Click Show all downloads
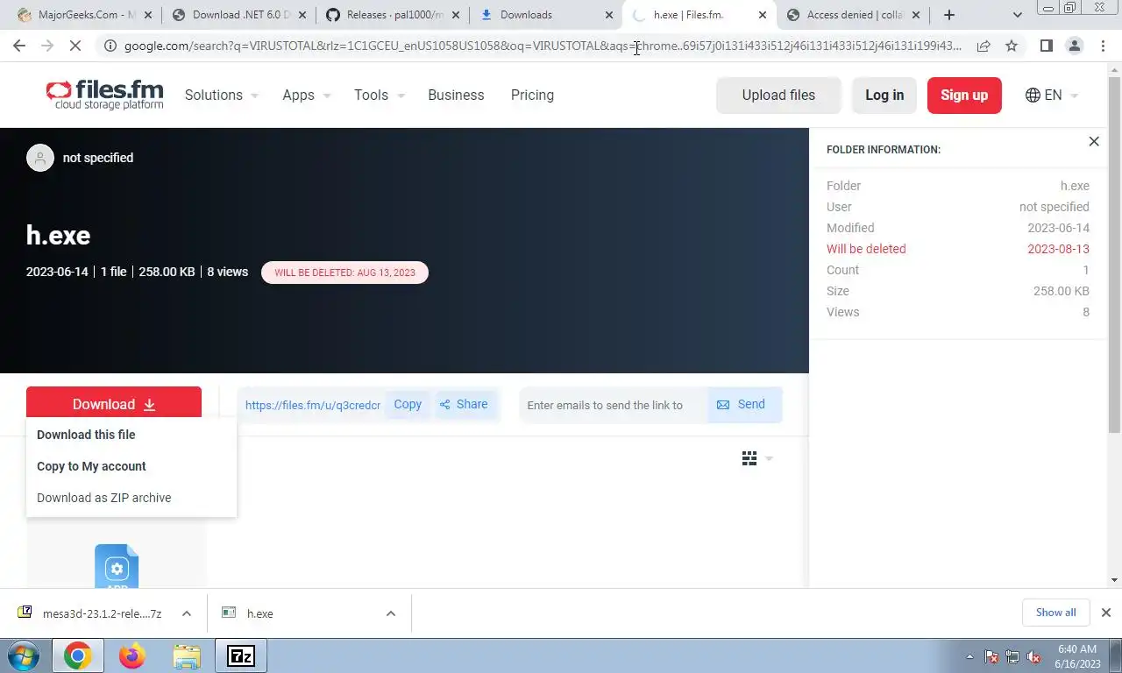The width and height of the screenshot is (1122, 673). 1055,613
